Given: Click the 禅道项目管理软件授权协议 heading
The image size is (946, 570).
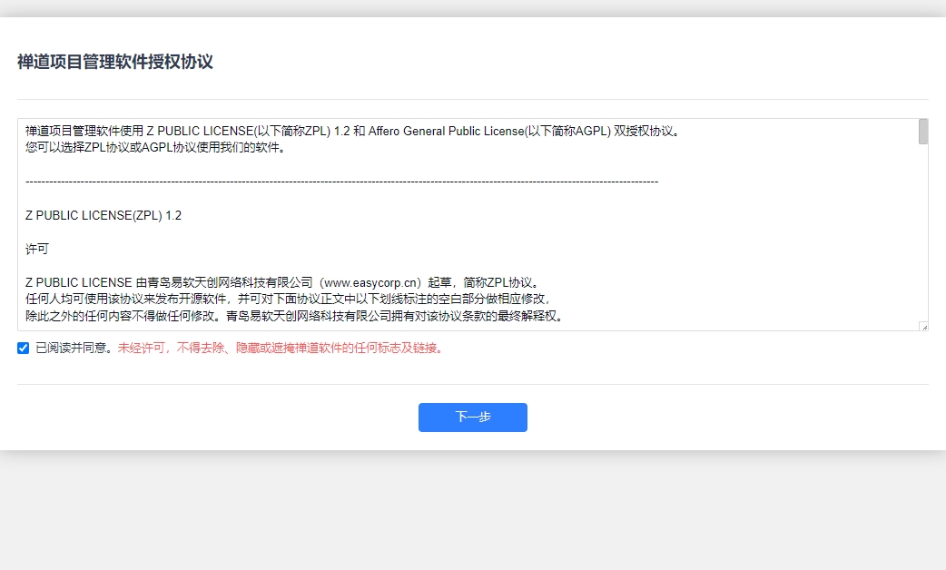Looking at the screenshot, I should (115, 62).
